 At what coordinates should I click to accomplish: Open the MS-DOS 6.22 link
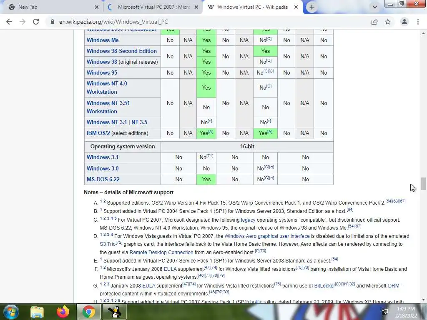point(103,179)
